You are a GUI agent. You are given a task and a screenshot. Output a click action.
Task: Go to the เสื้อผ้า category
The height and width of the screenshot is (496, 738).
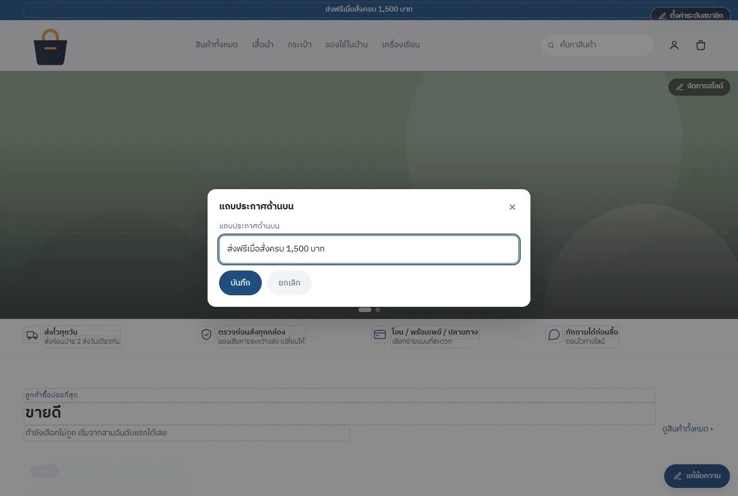click(263, 45)
